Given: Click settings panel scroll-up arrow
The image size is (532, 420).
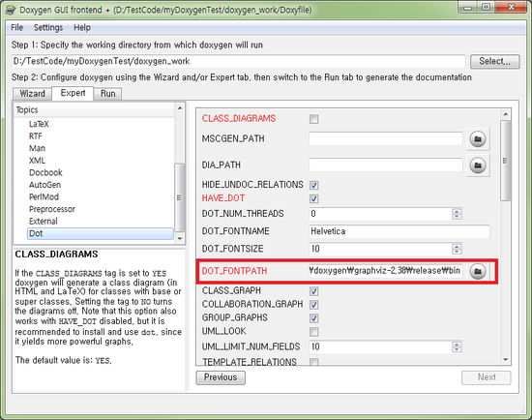Looking at the screenshot, I should pyautogui.click(x=506, y=114).
